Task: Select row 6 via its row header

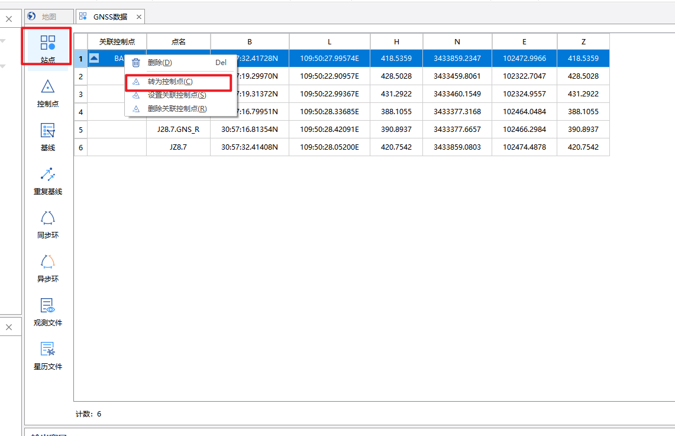Action: pos(80,147)
